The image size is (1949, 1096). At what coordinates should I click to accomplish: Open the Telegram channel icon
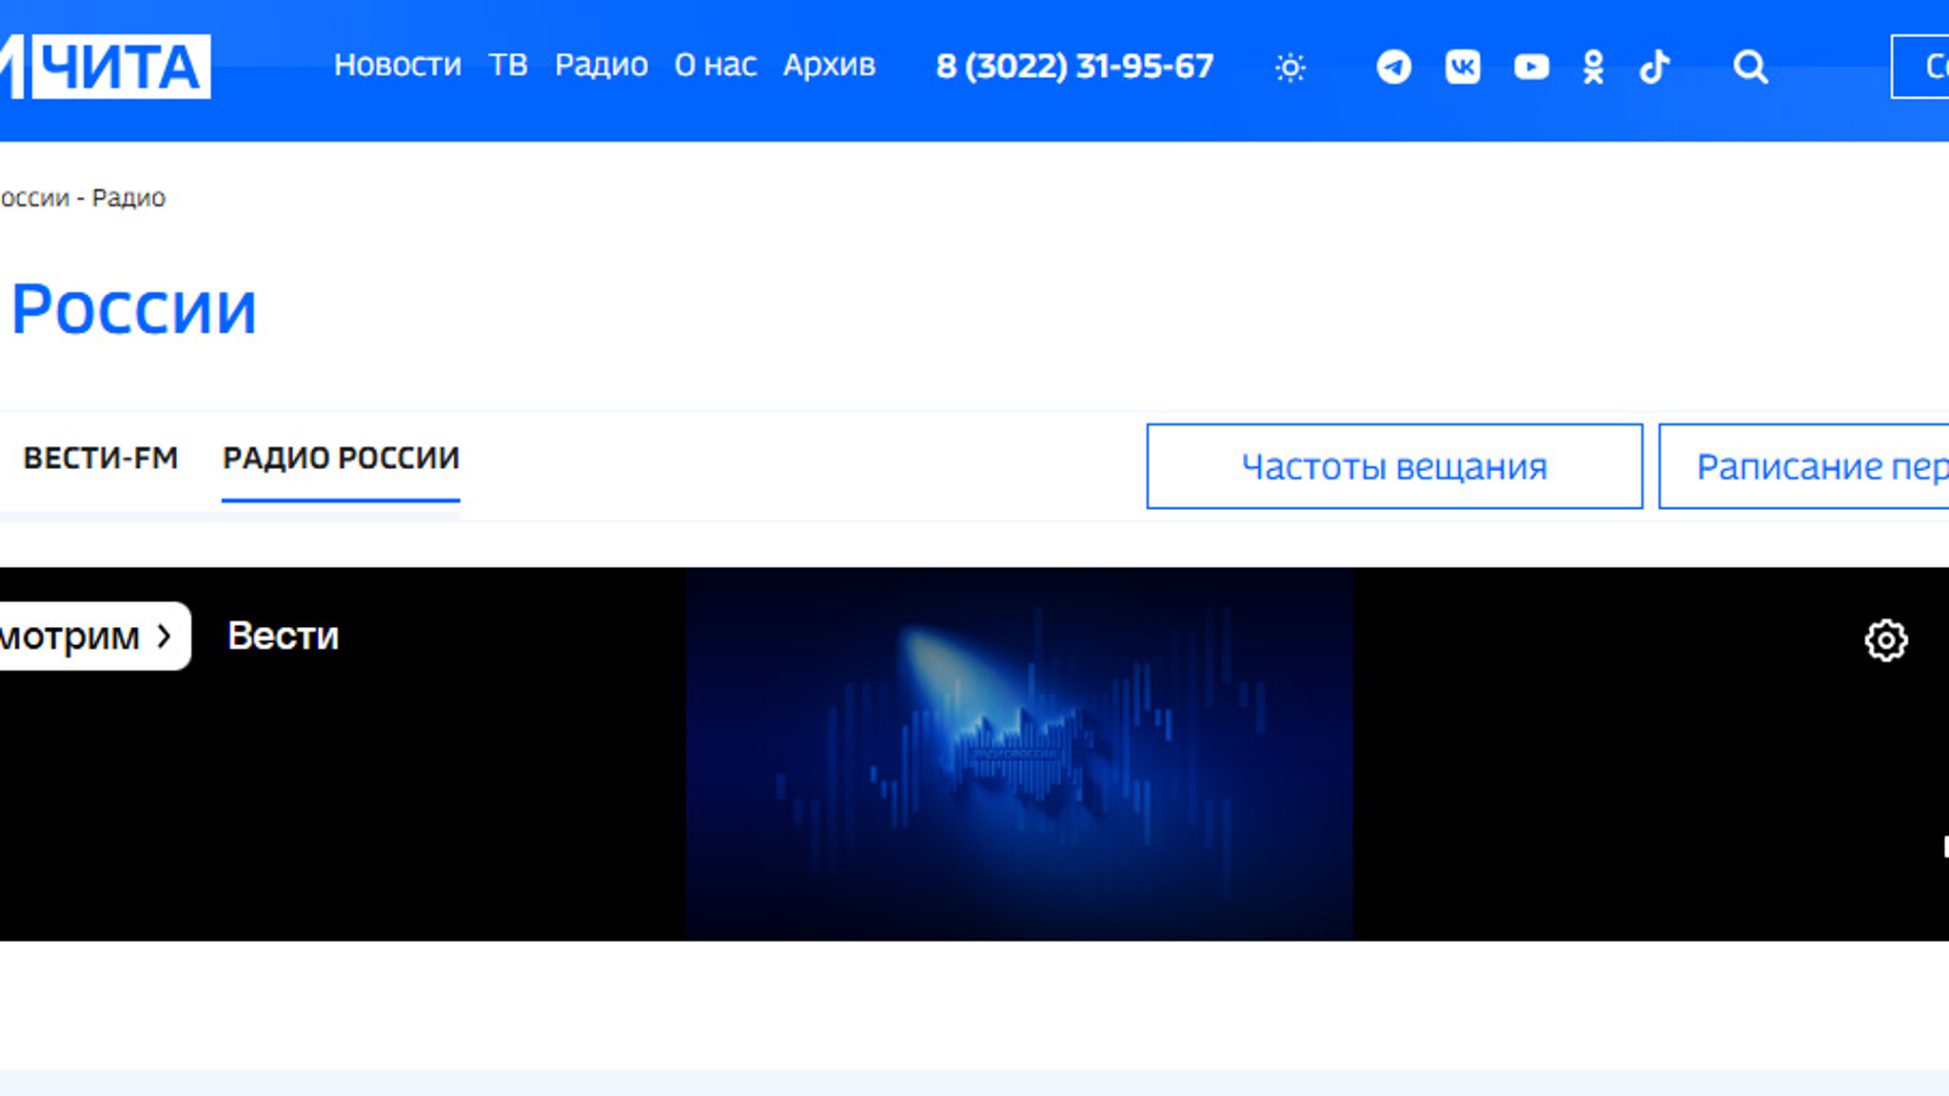tap(1393, 67)
